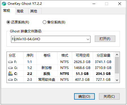The image size is (127, 105).
Task: Click the 分区容量 column header
Action: pos(104,55)
